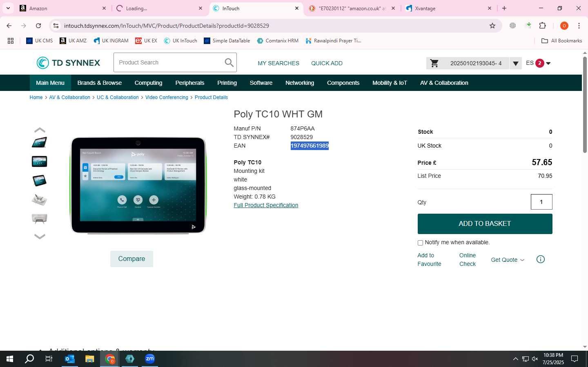Click the product search magnifier icon
588x367 pixels.
[229, 63]
